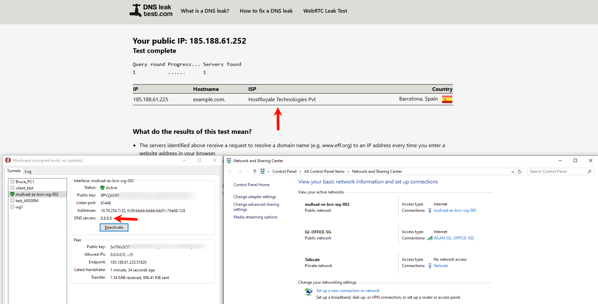
Task: Click into the Search Control Panel field
Action: [557, 171]
